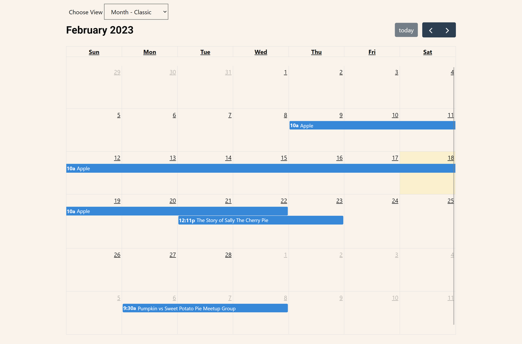
Task: Go to previous month using left arrow
Action: pyautogui.click(x=430, y=30)
